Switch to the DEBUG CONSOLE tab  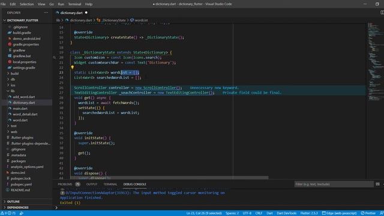click(x=134, y=184)
